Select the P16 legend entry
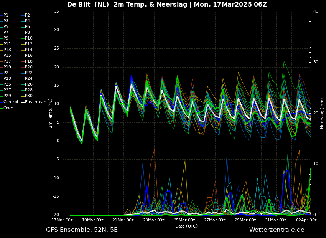This screenshot has height=238, width=326. click(x=28, y=56)
